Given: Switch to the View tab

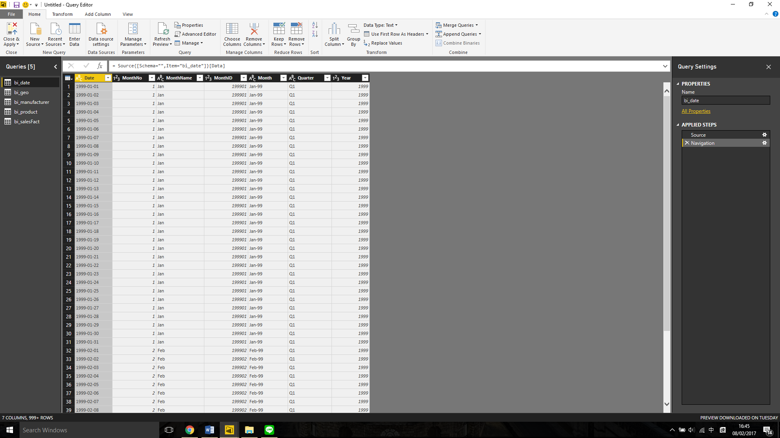Looking at the screenshot, I should click(x=128, y=14).
